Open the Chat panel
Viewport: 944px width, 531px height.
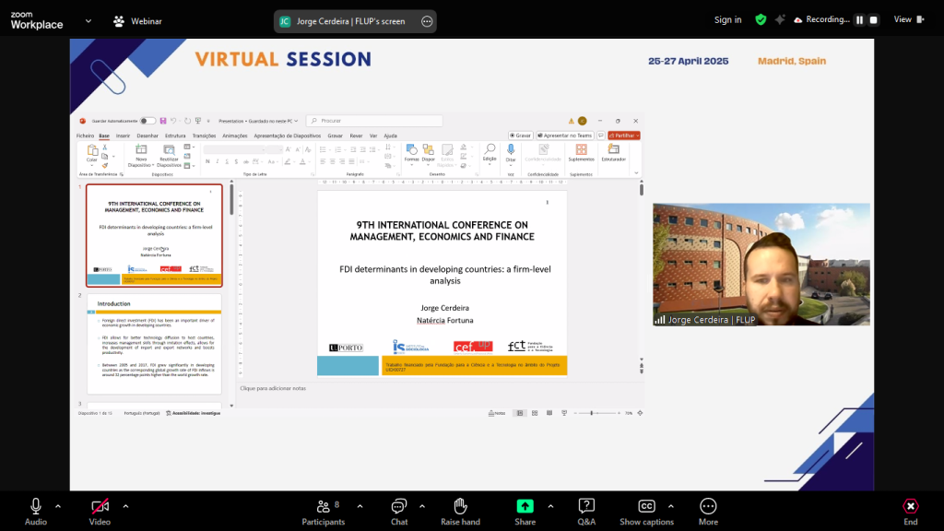399,506
